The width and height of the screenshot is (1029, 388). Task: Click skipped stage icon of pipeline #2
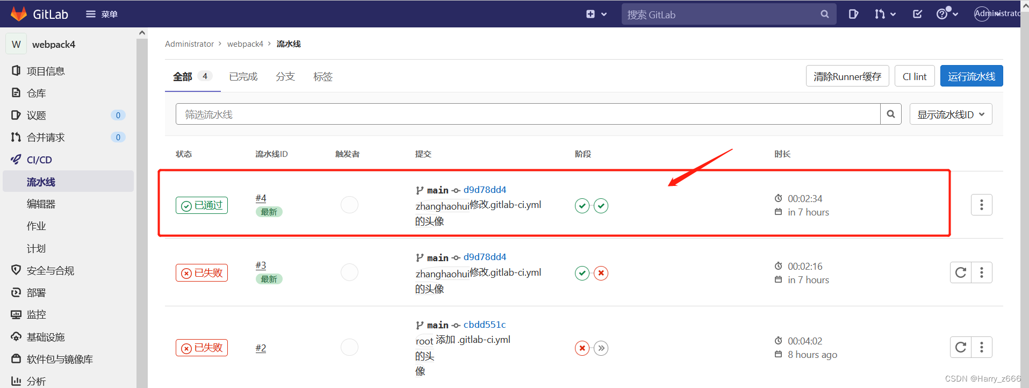pyautogui.click(x=601, y=348)
